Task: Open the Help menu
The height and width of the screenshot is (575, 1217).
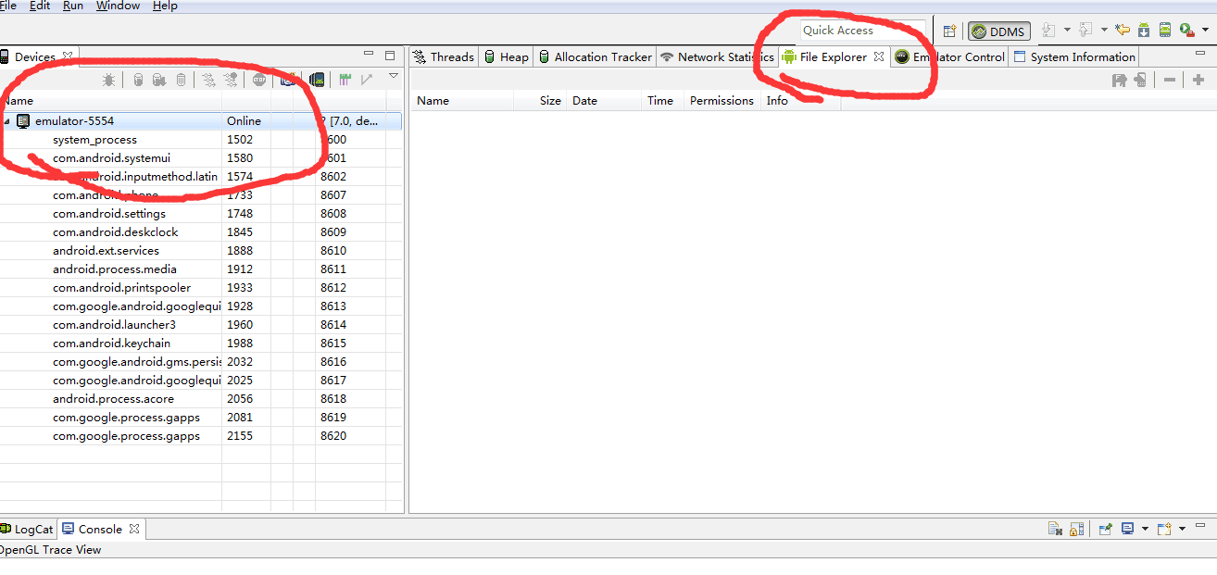Action: point(165,6)
